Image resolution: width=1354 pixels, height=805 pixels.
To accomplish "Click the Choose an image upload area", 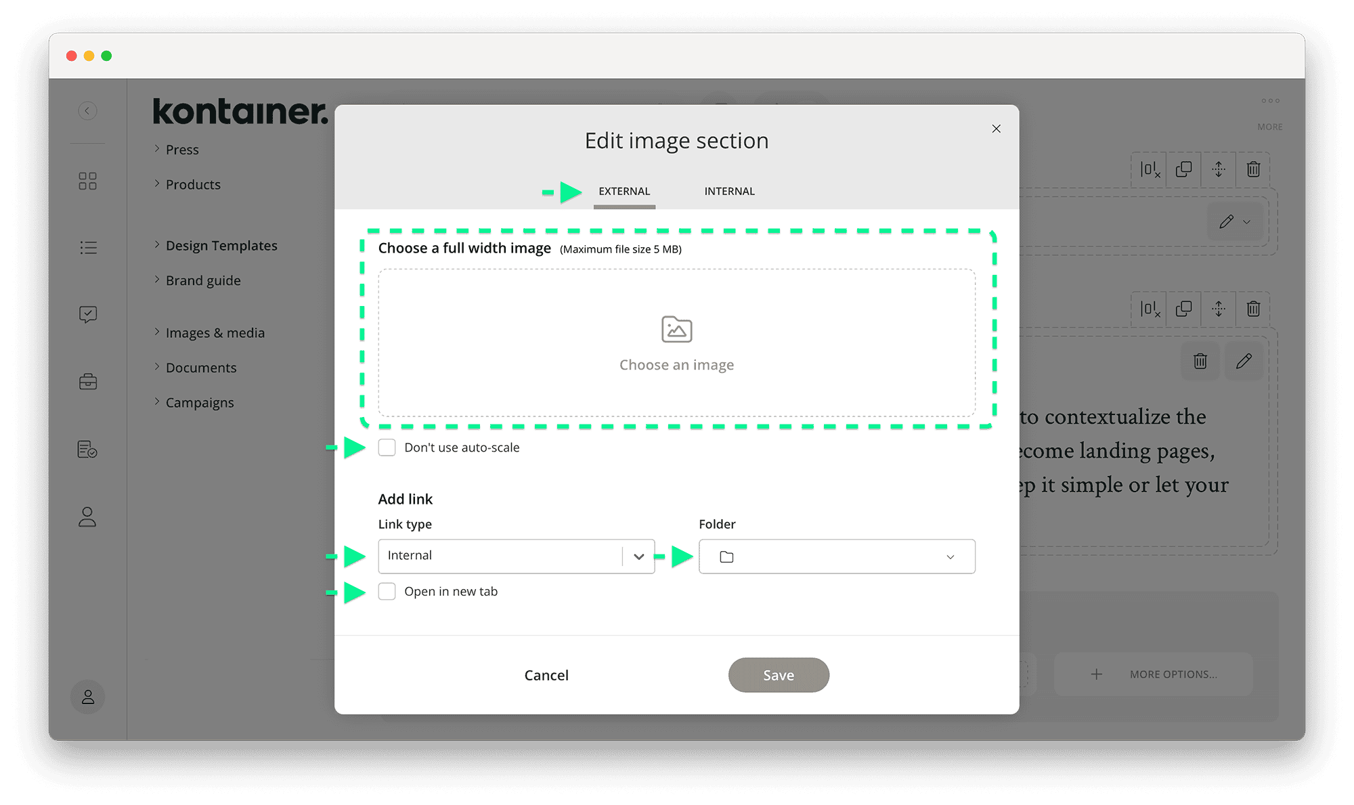I will click(677, 343).
